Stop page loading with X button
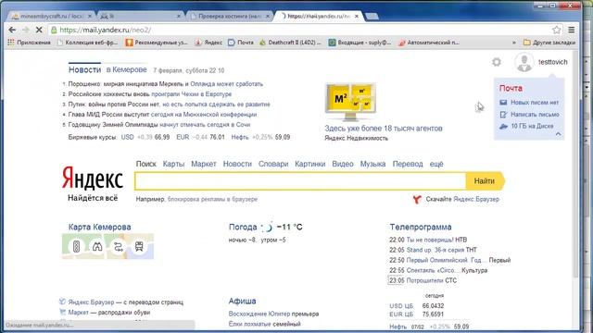593x333 pixels. coord(39,30)
